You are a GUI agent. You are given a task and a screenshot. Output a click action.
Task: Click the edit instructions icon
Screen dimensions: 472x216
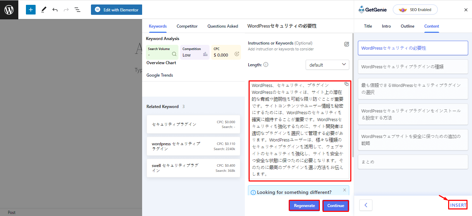pos(346,44)
